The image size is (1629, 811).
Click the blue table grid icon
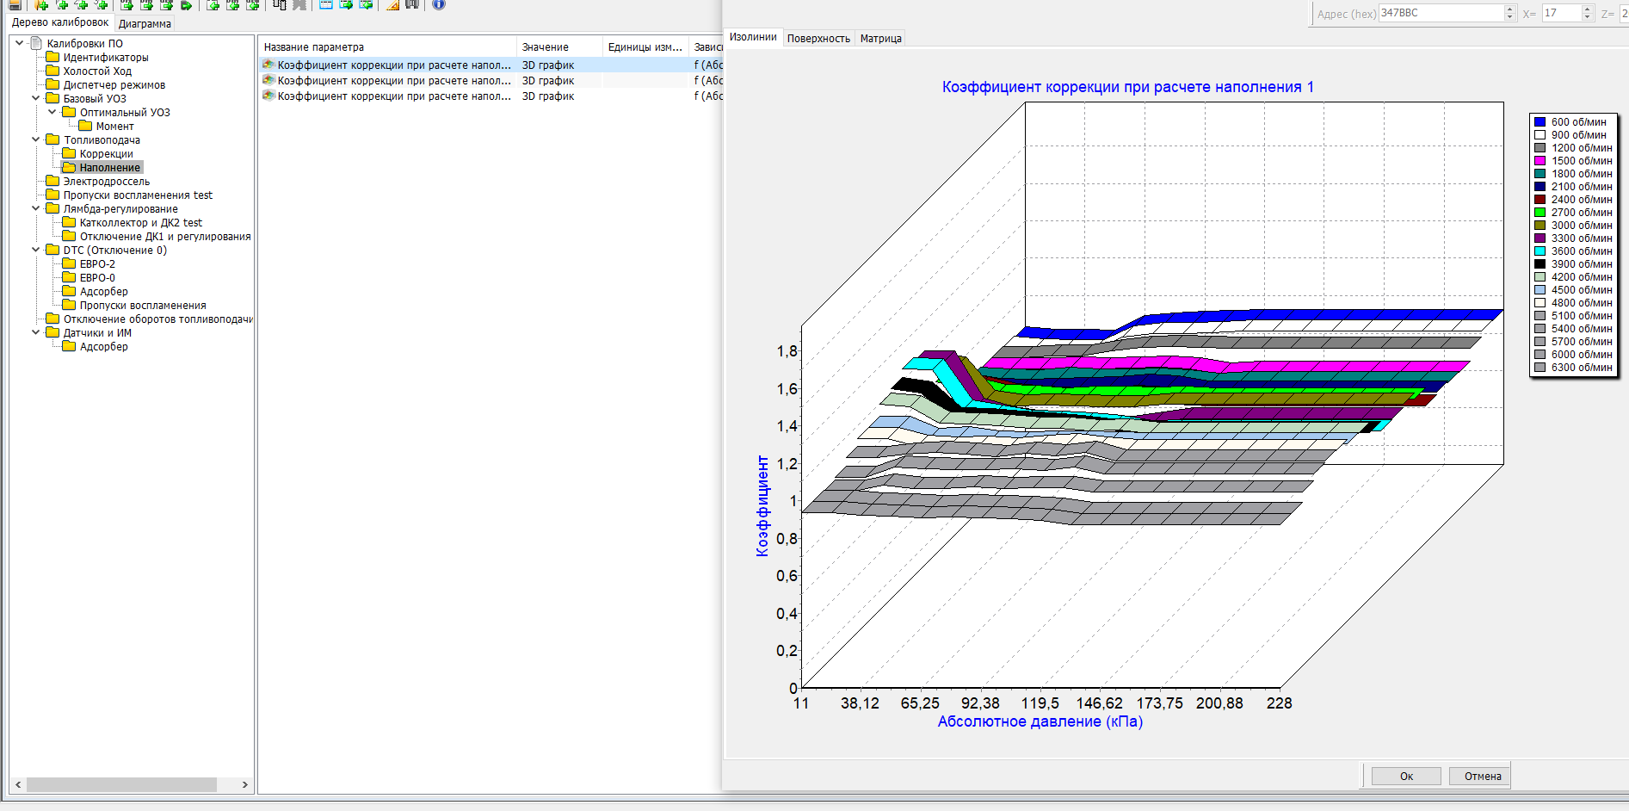tap(326, 4)
